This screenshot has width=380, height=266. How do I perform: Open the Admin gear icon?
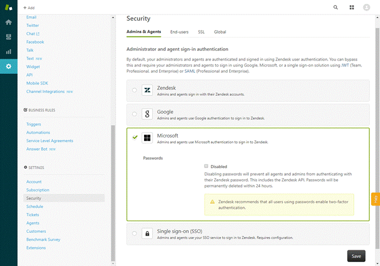[x=8, y=66]
